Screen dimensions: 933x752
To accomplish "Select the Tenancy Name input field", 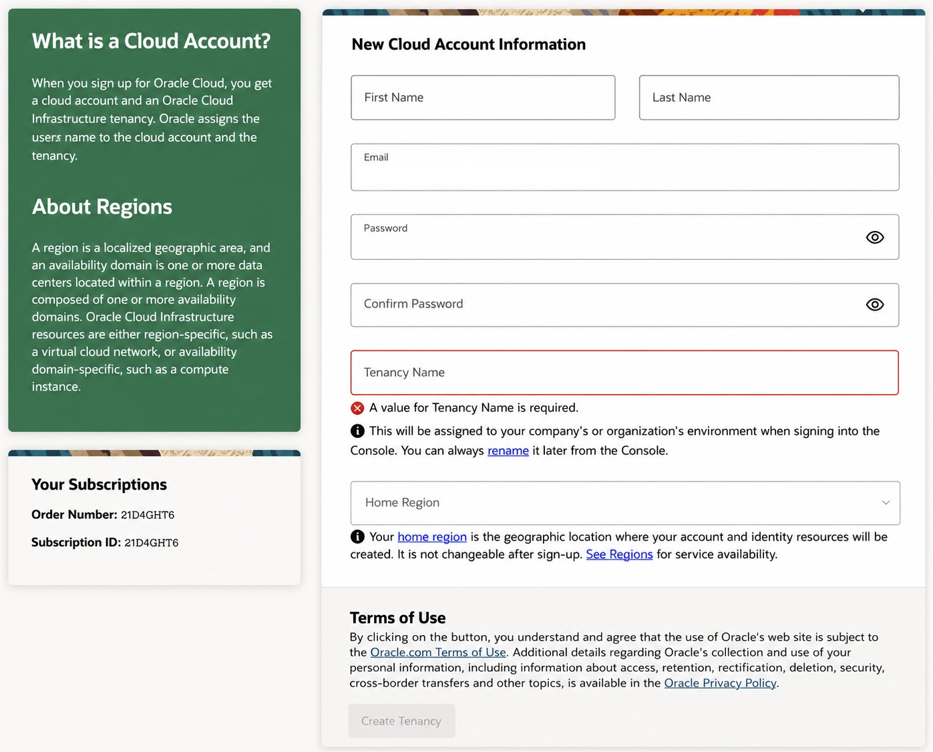I will tap(624, 373).
